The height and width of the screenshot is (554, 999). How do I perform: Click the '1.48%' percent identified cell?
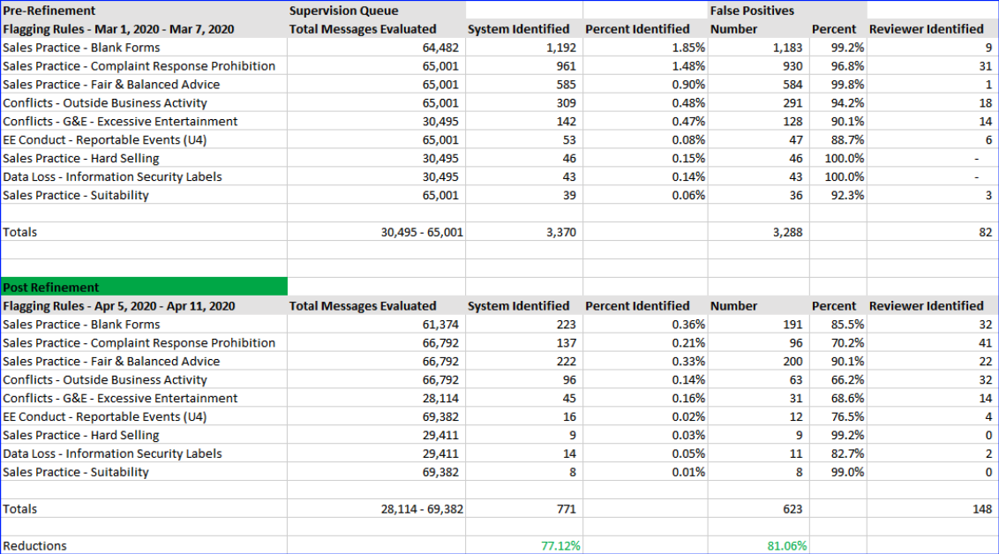pos(645,66)
